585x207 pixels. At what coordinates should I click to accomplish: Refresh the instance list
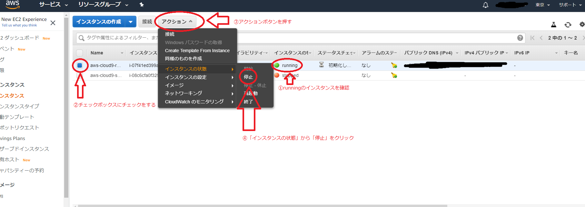(568, 24)
